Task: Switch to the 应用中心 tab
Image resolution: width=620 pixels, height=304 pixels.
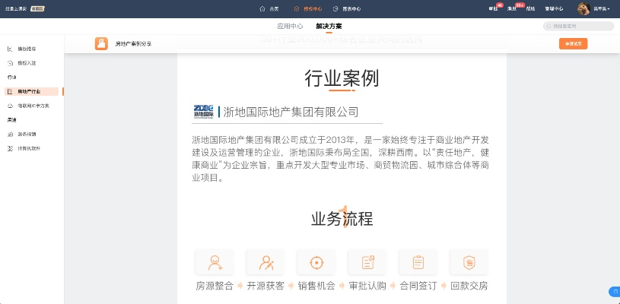Action: point(290,26)
